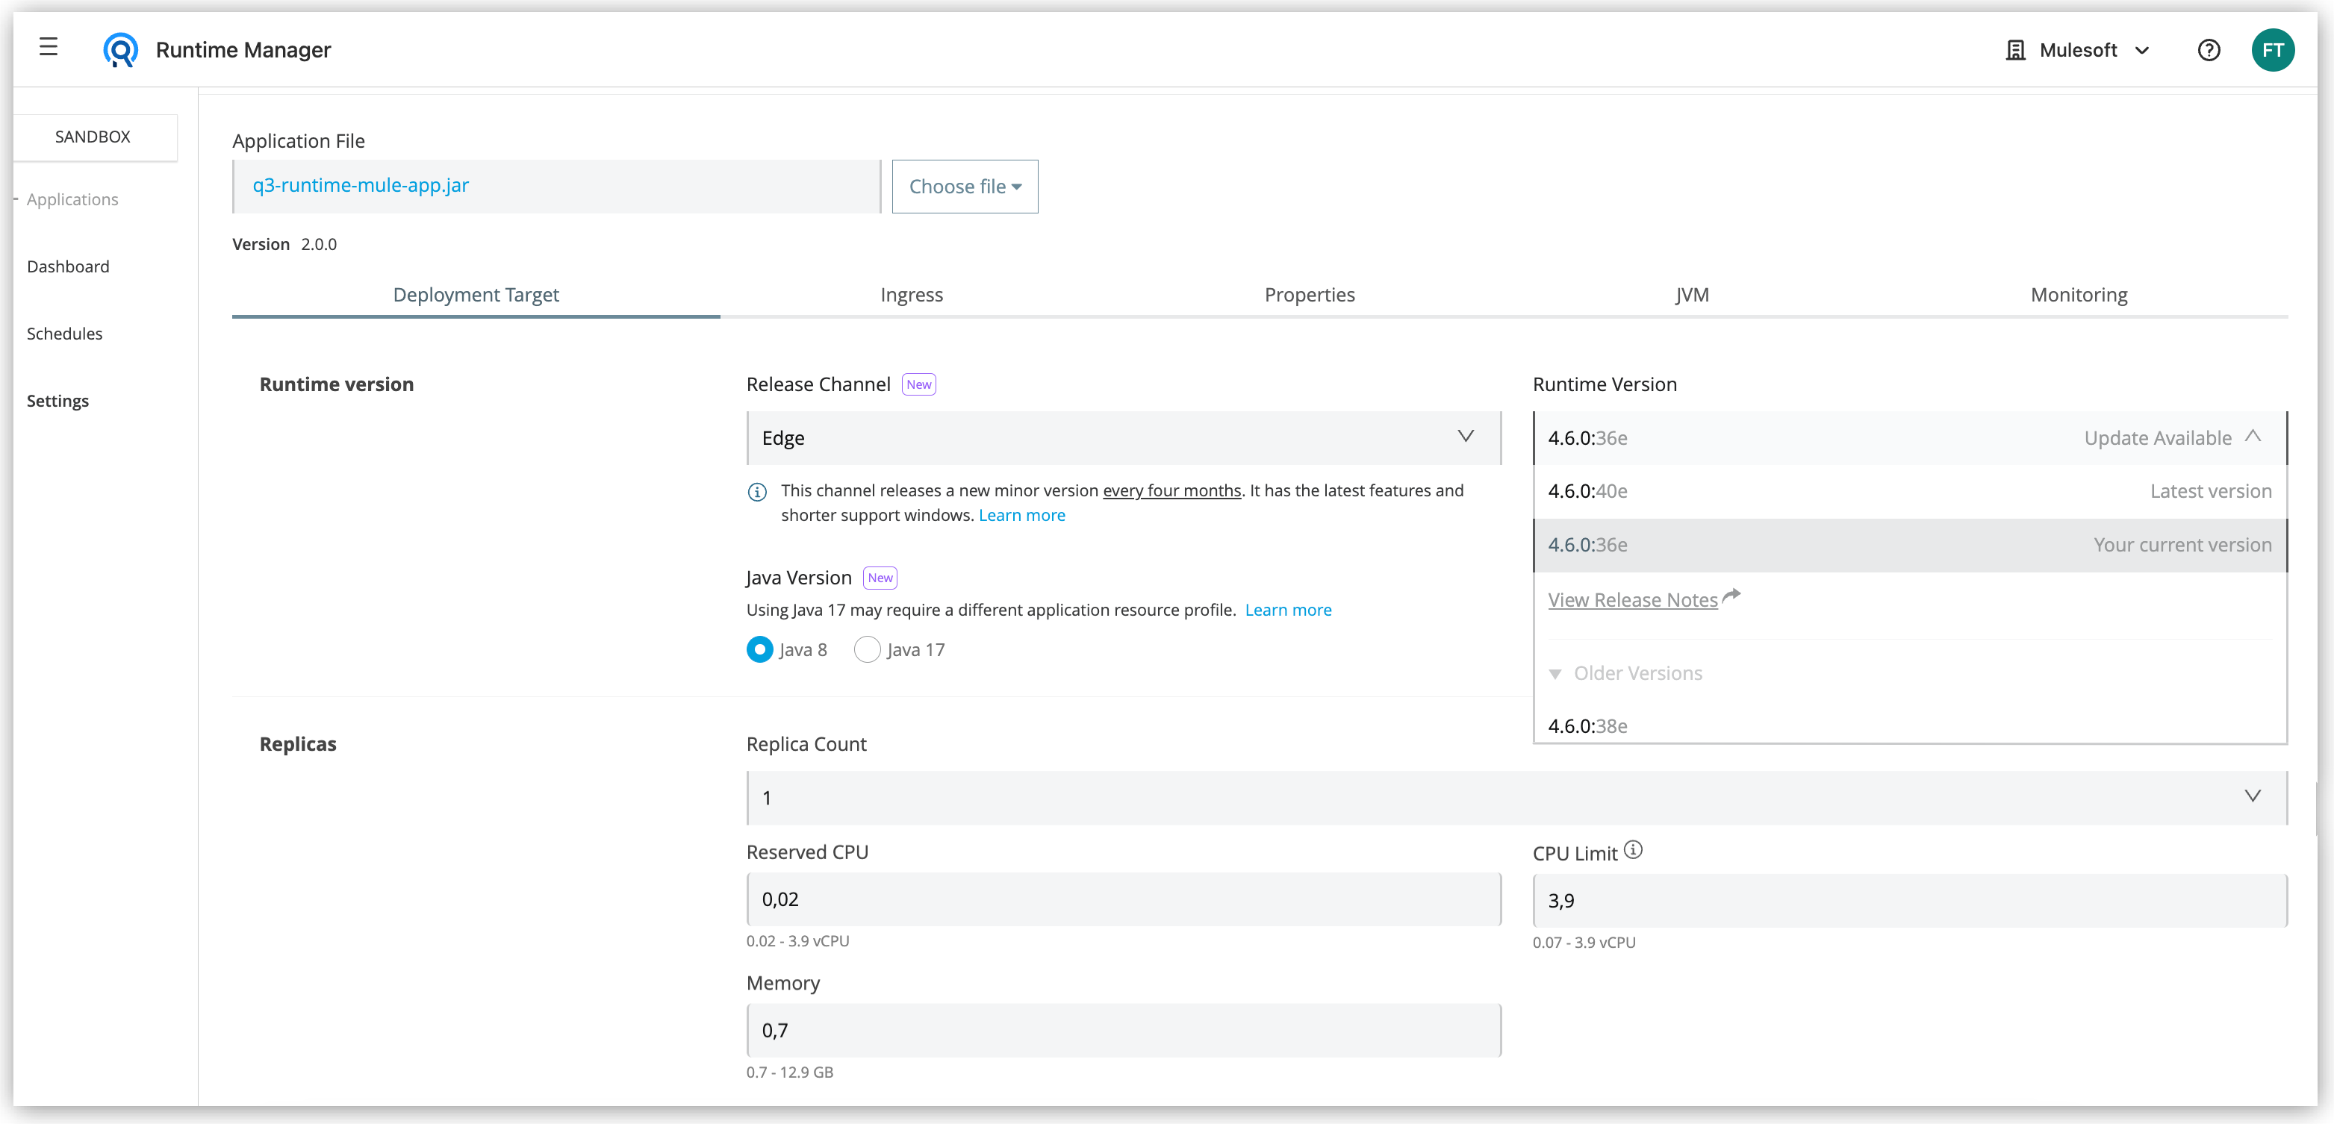Viewport: 2334px width, 1124px height.
Task: Click the Runtime Manager logo
Action: [122, 50]
